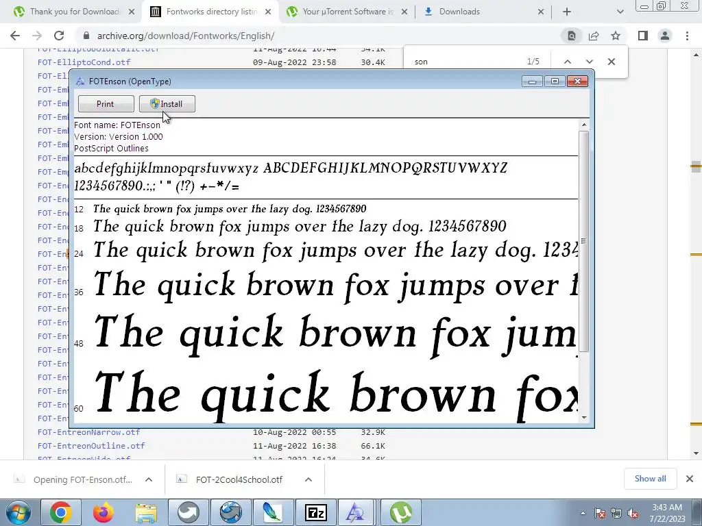This screenshot has height=526, width=702.
Task: Go to next find result
Action: [x=589, y=62]
